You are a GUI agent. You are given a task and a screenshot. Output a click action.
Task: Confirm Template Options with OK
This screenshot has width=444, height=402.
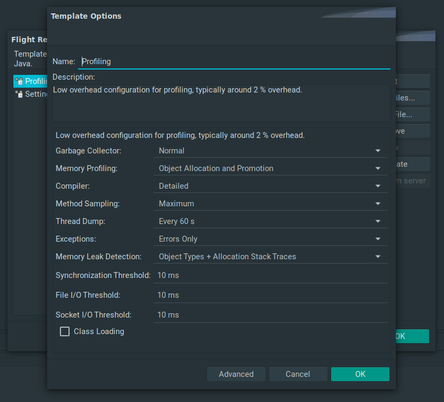[x=360, y=374]
